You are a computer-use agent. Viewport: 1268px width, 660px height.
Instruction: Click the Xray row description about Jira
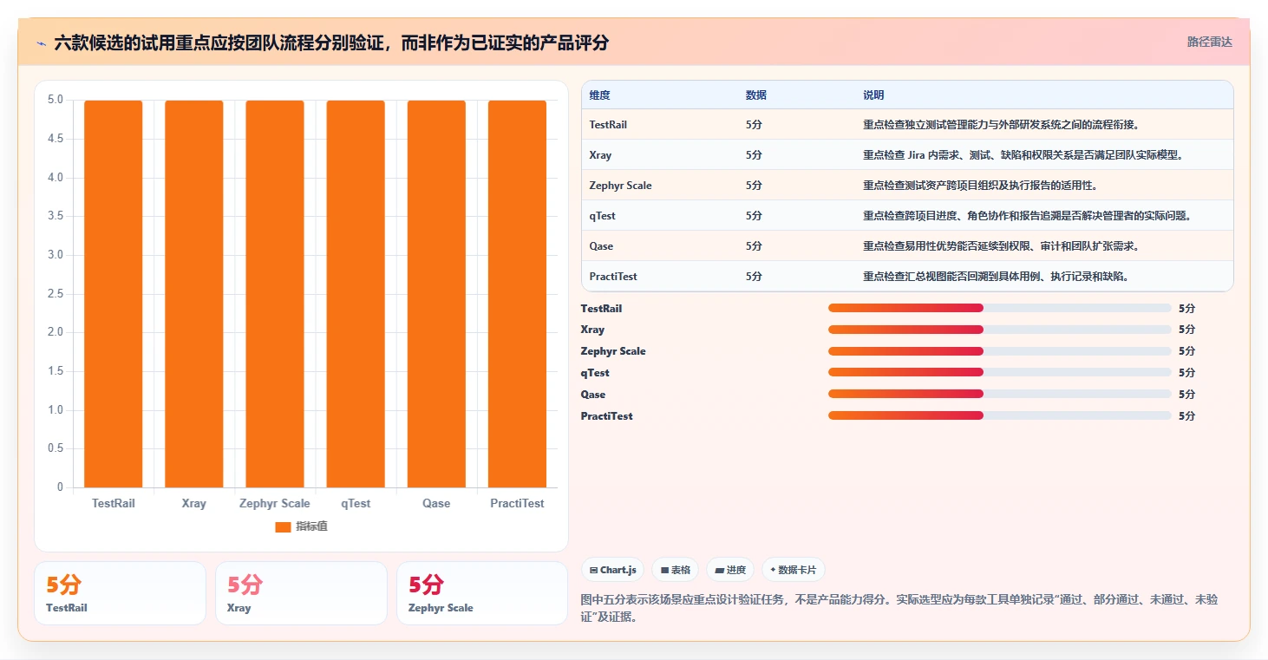tap(1023, 155)
